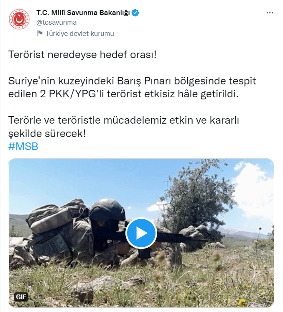Open the three-dot more options menu
Image resolution: width=283 pixels, height=312 pixels.
pos(270,13)
